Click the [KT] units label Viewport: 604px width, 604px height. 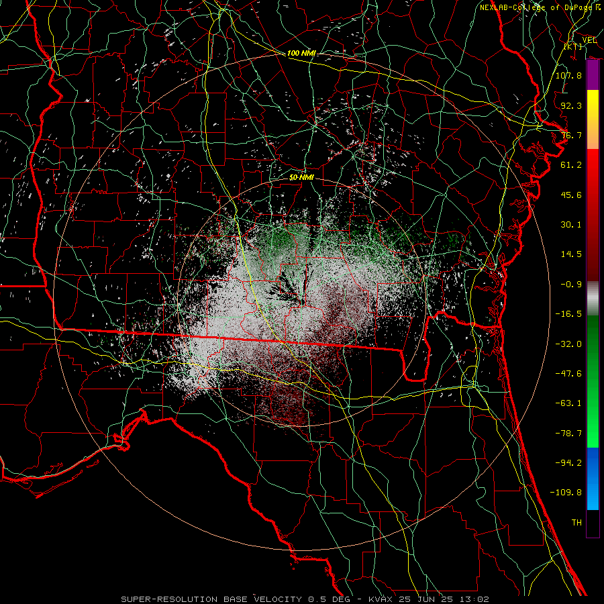click(573, 46)
